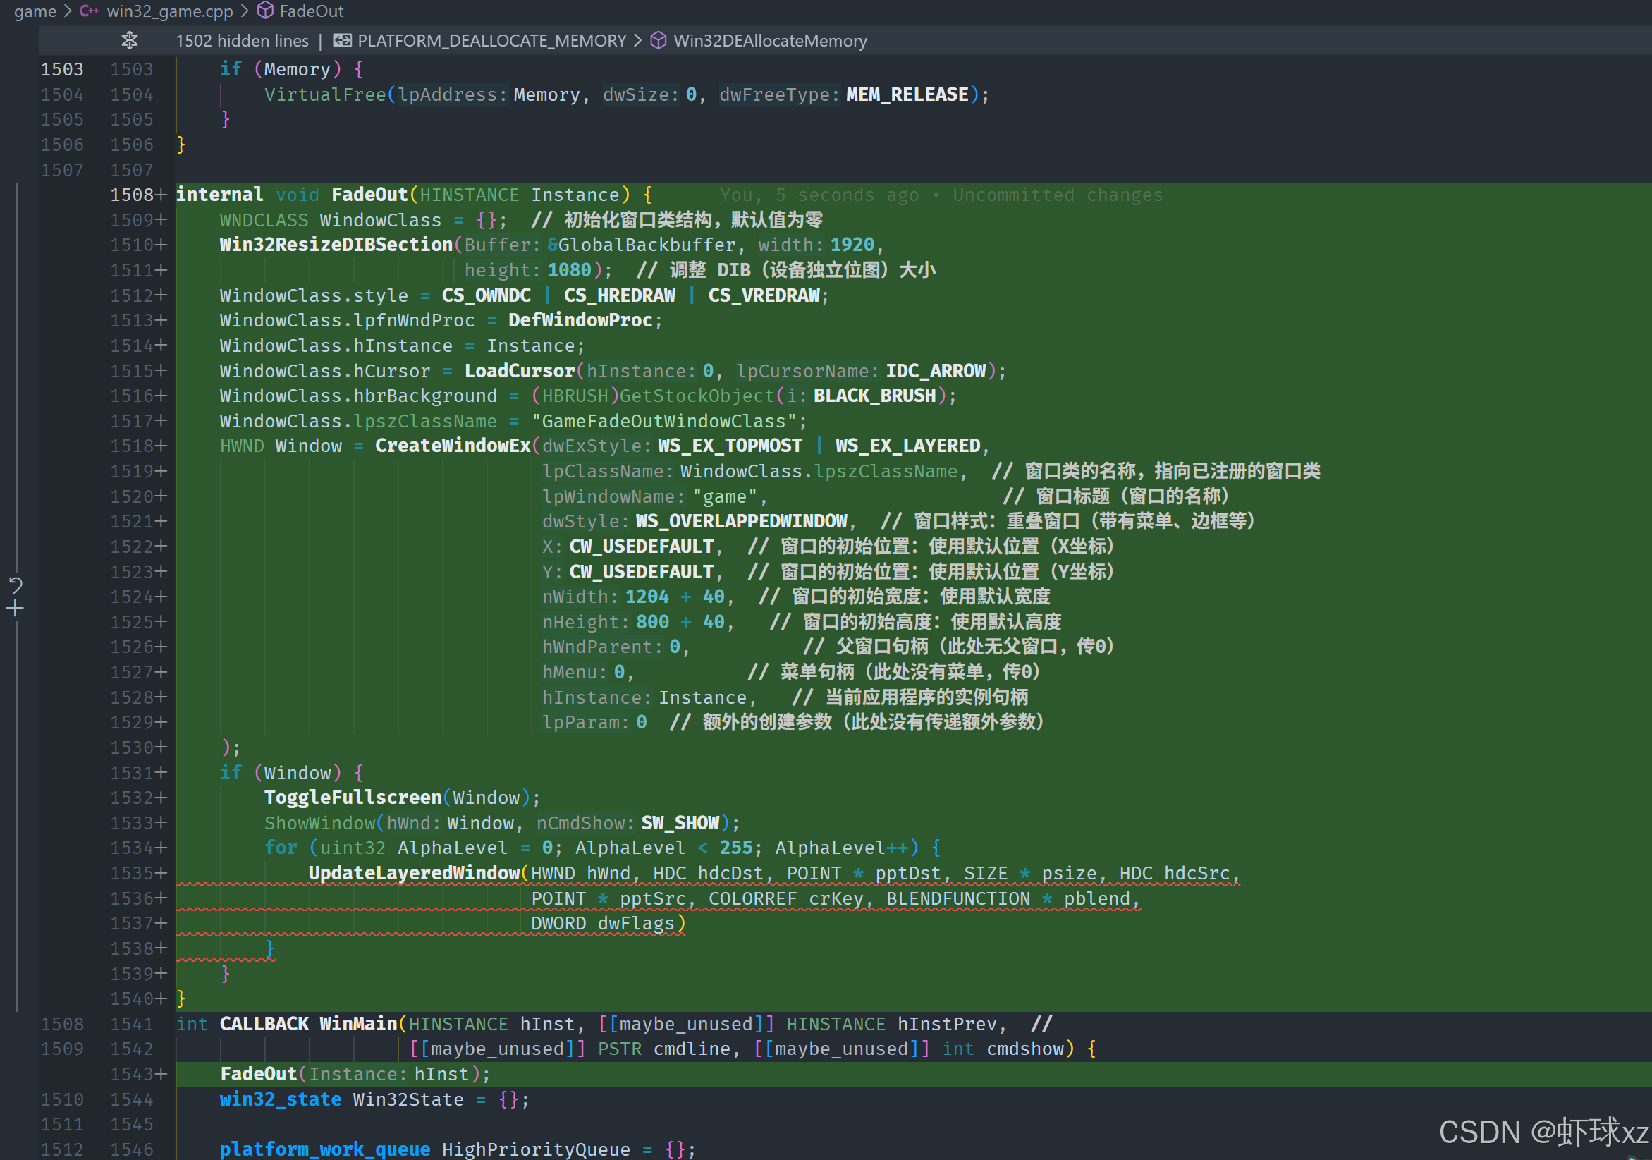This screenshot has height=1160, width=1652.
Task: Click the plus marker on line 1508
Action: tap(161, 195)
